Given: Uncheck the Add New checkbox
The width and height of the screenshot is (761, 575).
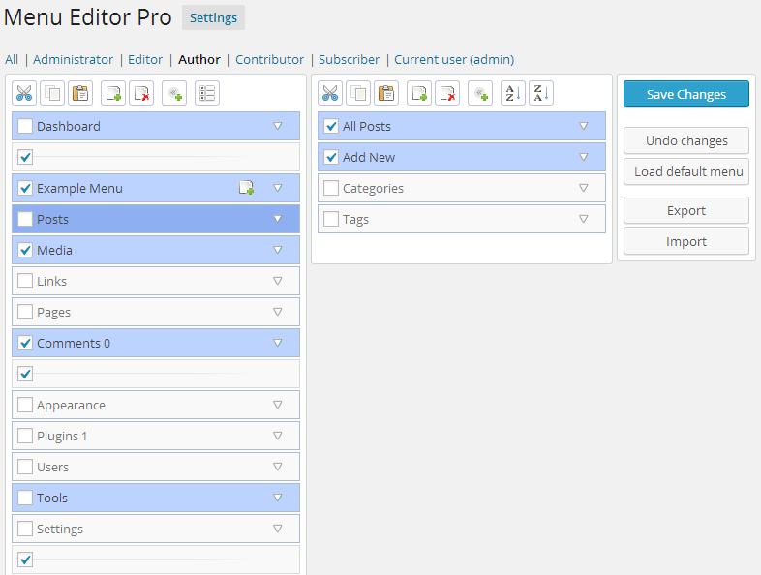Looking at the screenshot, I should click(331, 157).
